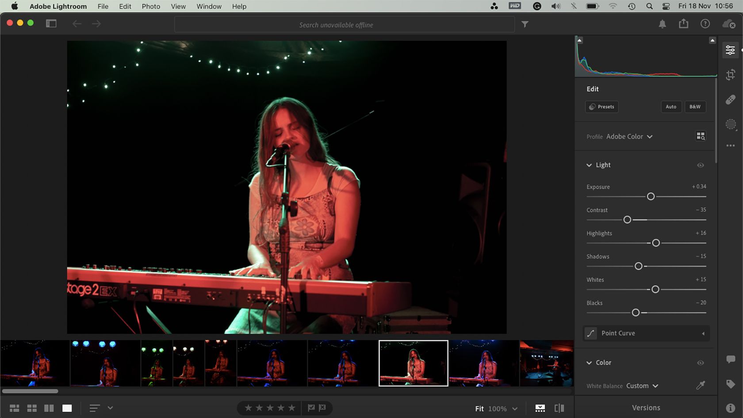Screen dimensions: 743x418
Task: Select the Healing Brush tool
Action: click(730, 100)
